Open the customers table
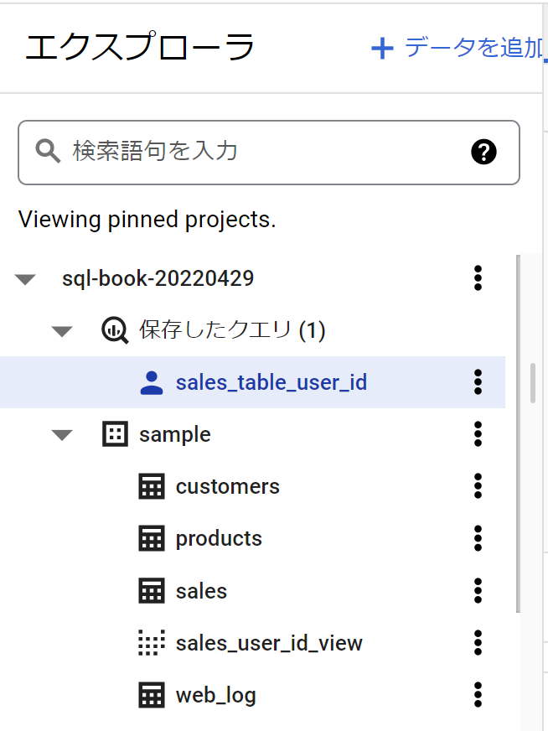The height and width of the screenshot is (731, 548). (x=227, y=487)
